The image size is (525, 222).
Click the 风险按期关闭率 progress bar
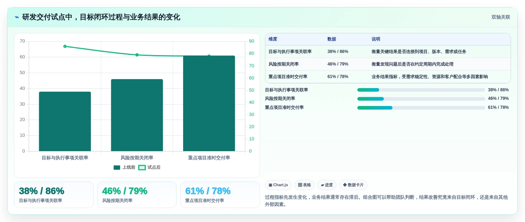tap(421, 99)
